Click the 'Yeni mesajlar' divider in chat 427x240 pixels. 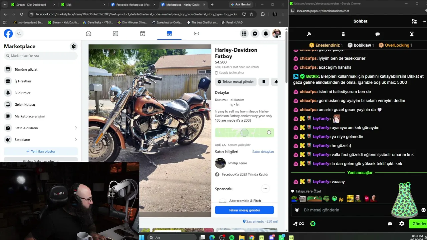tap(360, 173)
